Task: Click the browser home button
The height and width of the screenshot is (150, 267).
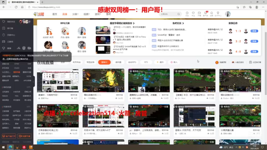Action: tap(22, 7)
